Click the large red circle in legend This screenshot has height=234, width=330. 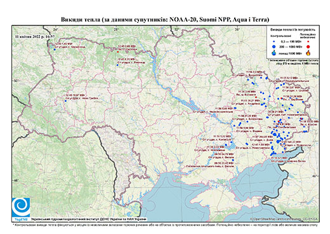tap(308, 46)
